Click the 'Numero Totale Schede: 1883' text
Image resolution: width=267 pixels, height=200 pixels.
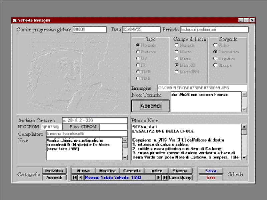[x=113, y=178]
